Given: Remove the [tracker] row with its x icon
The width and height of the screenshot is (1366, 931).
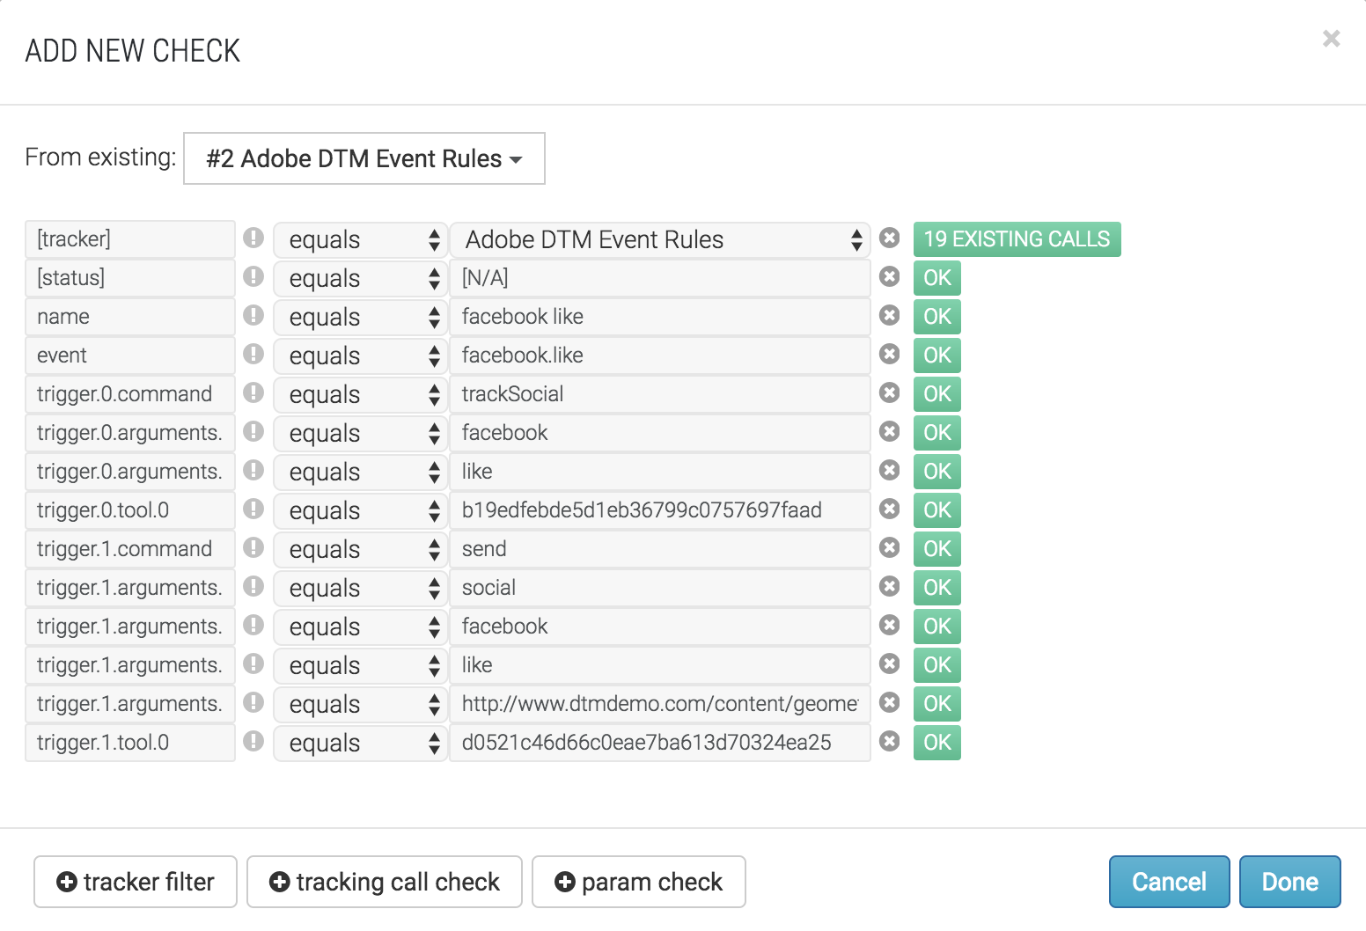Looking at the screenshot, I should coord(890,238).
